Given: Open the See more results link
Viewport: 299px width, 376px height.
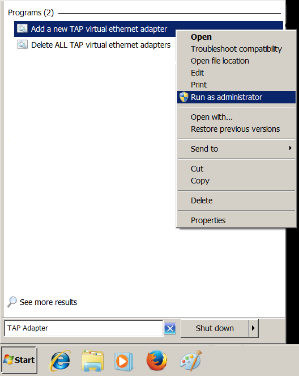Looking at the screenshot, I should [48, 302].
